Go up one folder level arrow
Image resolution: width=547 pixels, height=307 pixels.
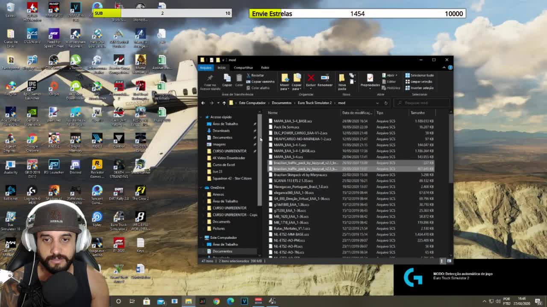(224, 103)
